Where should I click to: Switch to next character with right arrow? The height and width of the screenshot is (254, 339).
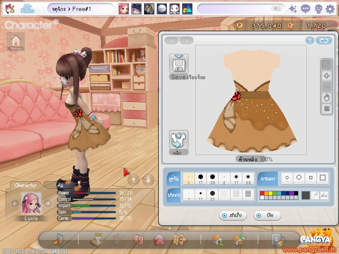coord(47,203)
